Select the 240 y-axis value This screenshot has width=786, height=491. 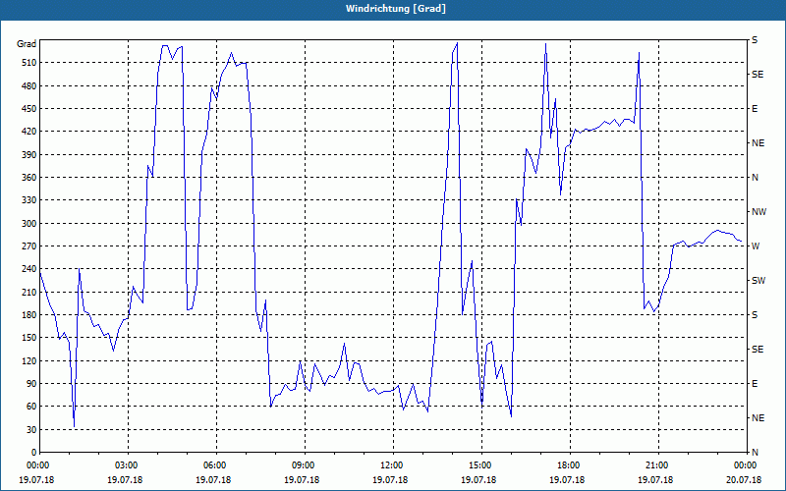click(x=29, y=269)
